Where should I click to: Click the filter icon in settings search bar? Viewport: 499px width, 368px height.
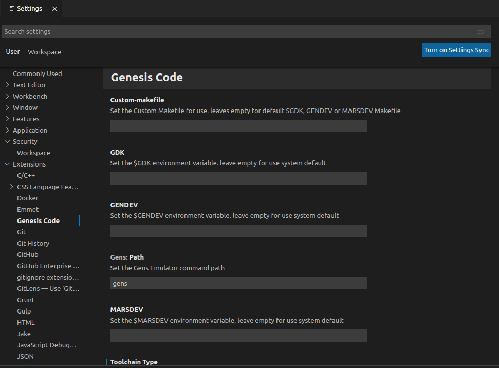tap(480, 31)
